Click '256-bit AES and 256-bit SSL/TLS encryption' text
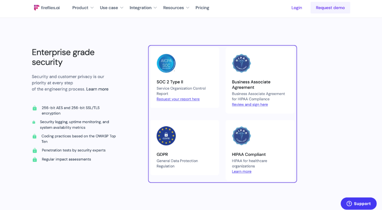Viewport: 382px width, 210px height. (x=71, y=111)
